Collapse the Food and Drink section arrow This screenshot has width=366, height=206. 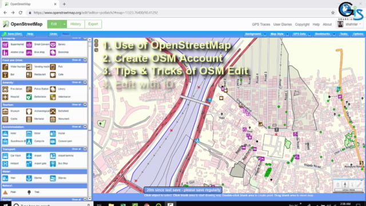(x=85, y=60)
